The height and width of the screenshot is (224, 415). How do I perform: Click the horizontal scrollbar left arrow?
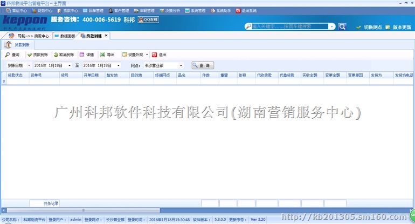click(x=4, y=210)
